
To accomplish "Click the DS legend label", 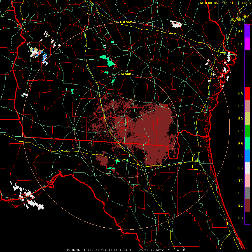I will (241, 168).
